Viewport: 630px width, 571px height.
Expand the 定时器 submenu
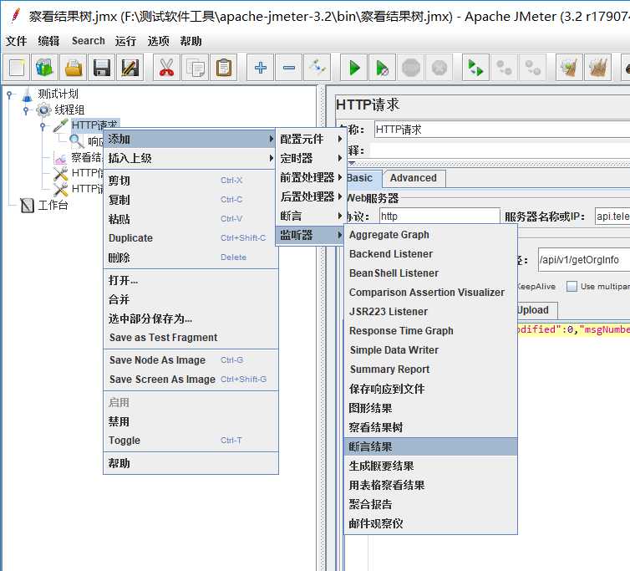[x=311, y=159]
